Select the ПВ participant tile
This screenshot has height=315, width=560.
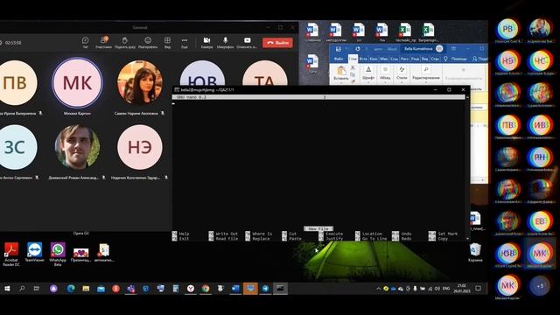click(x=15, y=83)
